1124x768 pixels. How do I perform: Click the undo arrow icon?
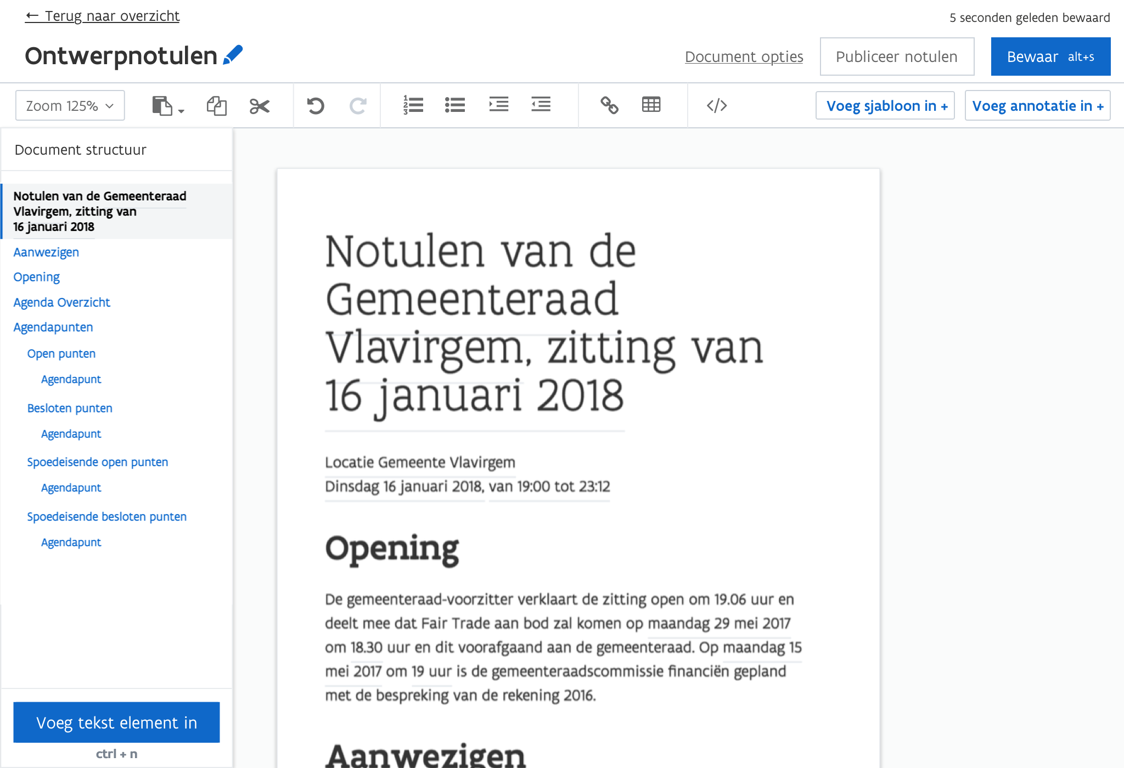point(316,105)
